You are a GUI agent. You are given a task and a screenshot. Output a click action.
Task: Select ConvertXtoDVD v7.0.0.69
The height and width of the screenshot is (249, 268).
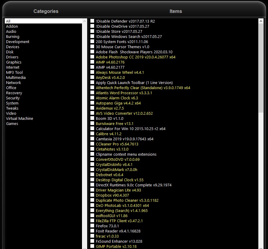118,159
